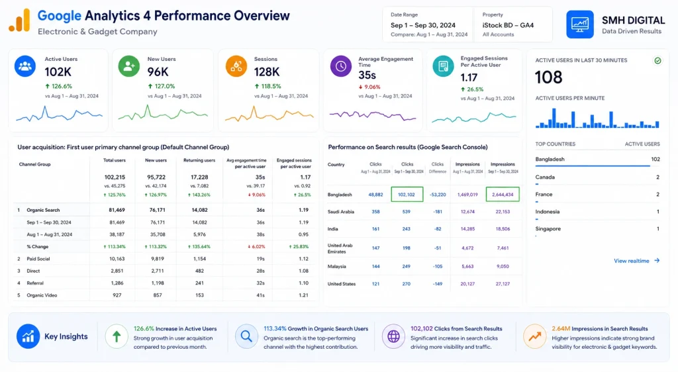Image resolution: width=678 pixels, height=372 pixels.
Task: Click the % Change row label
Action: [38, 247]
